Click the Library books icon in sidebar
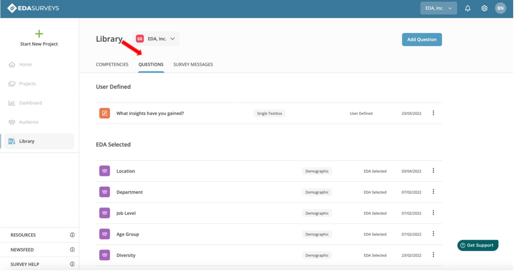516x271 pixels. [x=12, y=141]
